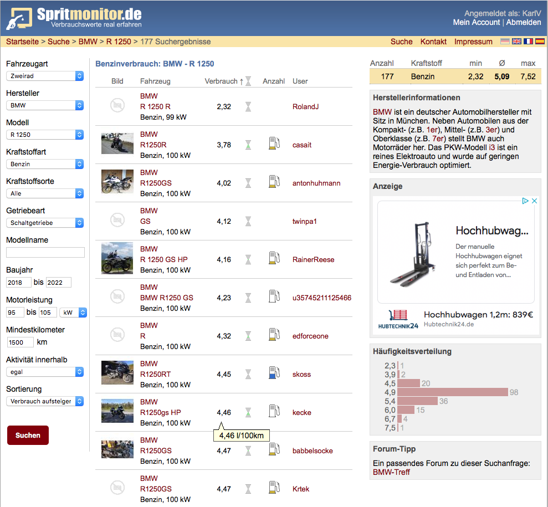The width and height of the screenshot is (548, 507).
Task: Open the 7er link in Herstellerinformationen
Action: (x=439, y=139)
